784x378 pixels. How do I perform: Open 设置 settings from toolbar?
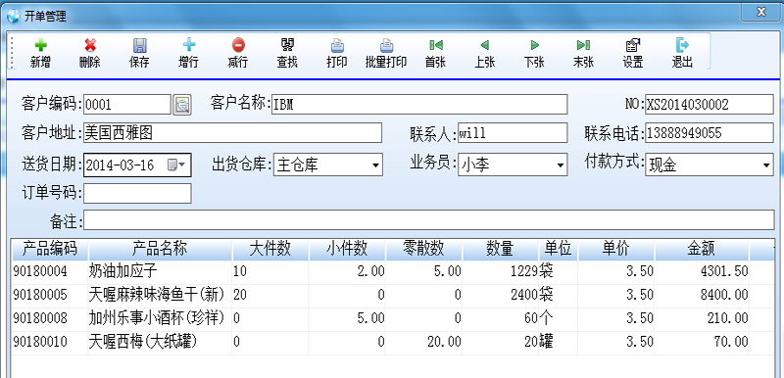(633, 45)
